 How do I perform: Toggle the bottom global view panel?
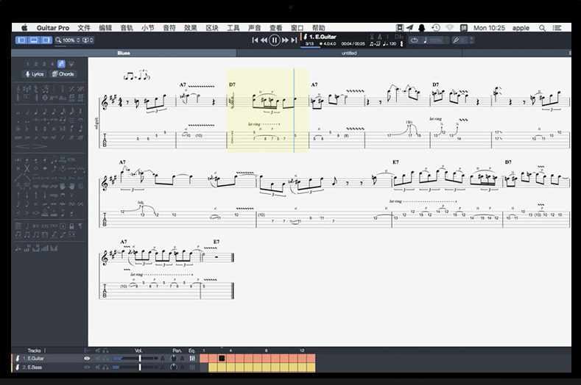[x=34, y=40]
